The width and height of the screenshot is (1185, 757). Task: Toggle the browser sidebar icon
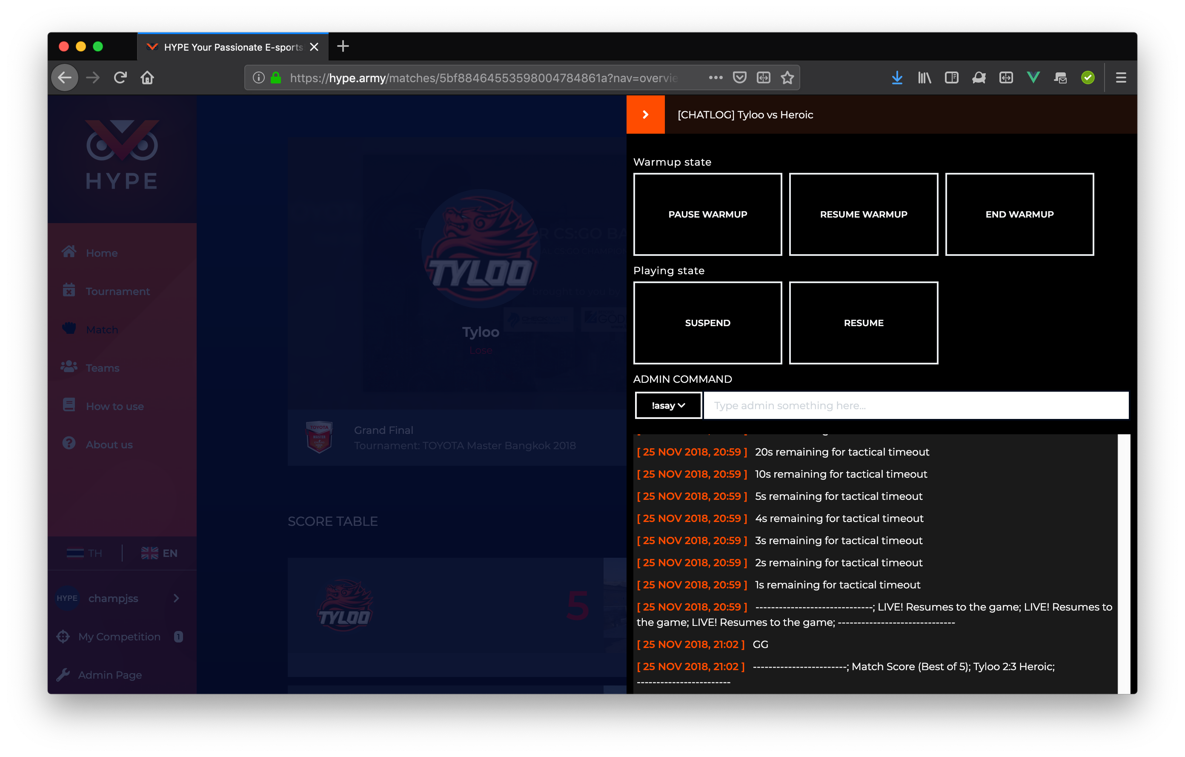[x=951, y=78]
